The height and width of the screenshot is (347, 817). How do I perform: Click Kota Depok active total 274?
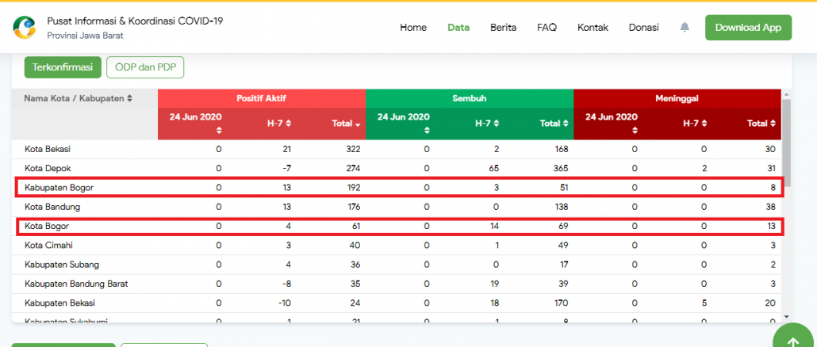tap(354, 169)
